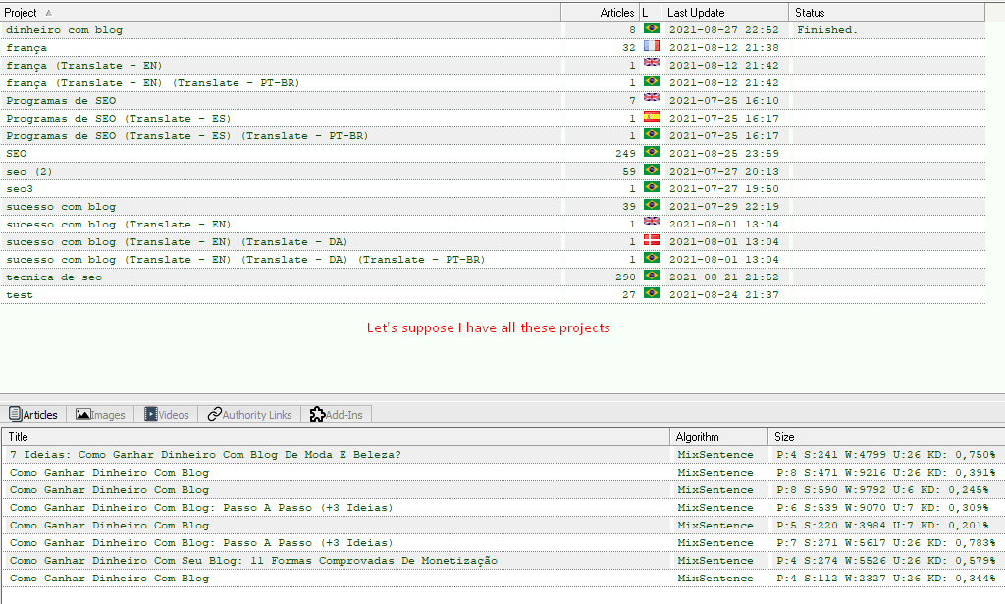The image size is (1005, 604).
Task: Select the 'seo3' project name
Action: coord(20,189)
